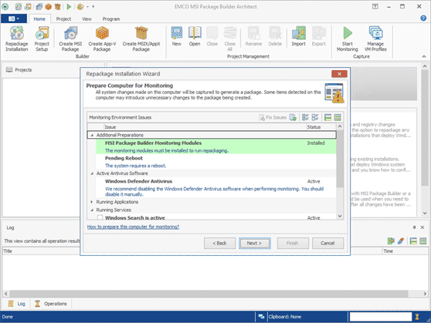Click the export icon in the Log panel toolbar
Image resolution: width=431 pixels, height=323 pixels.
391,241
